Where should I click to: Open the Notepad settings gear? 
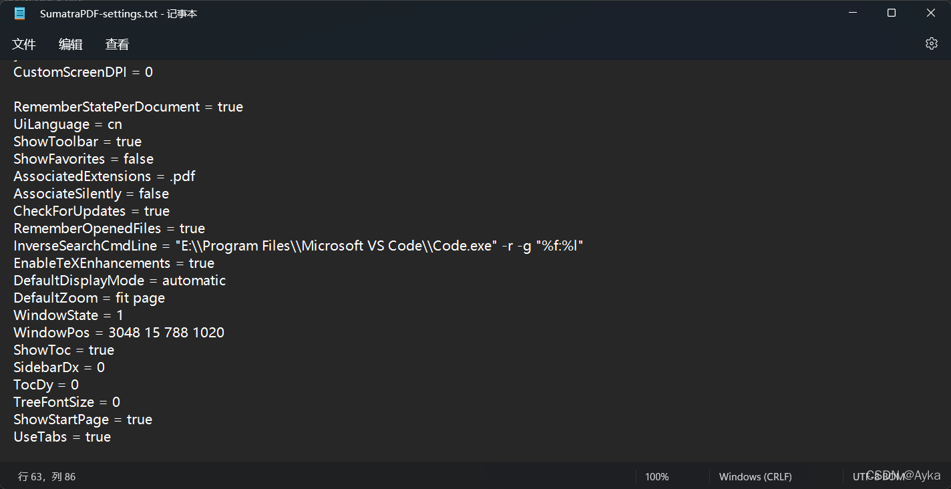tap(931, 43)
